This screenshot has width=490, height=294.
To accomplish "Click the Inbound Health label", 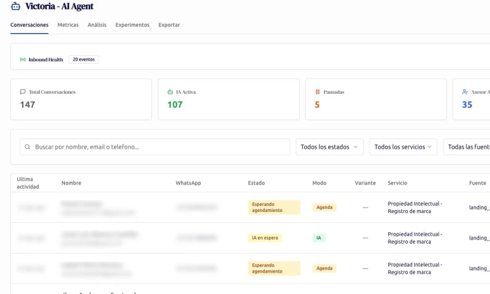I will [45, 59].
